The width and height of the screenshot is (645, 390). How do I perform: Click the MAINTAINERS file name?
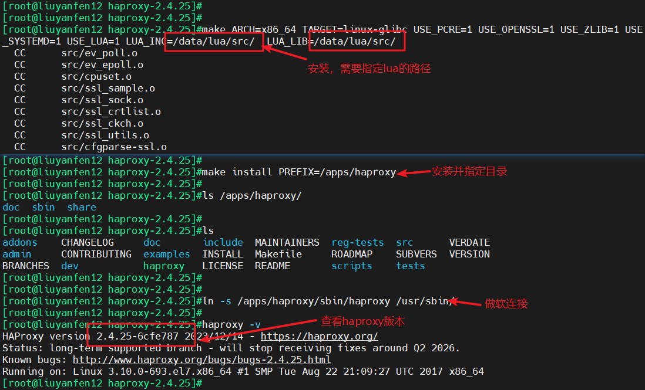(287, 243)
